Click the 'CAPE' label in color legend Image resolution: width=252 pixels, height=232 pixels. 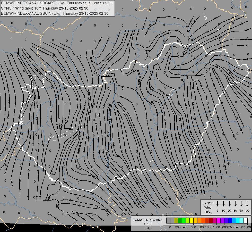click(148, 224)
